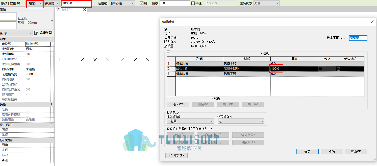Close the 编辑部件 dialog with X
Screen dimensions: 377x166
[x=372, y=22]
